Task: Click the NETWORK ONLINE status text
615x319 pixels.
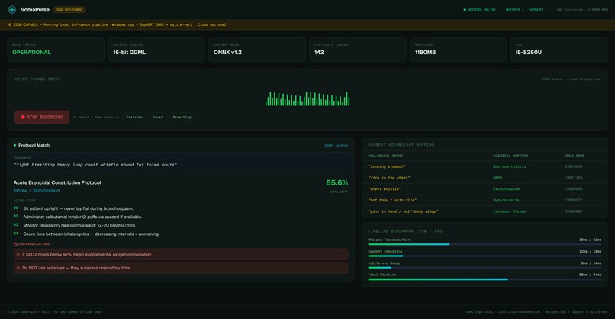Action: pos(481,10)
